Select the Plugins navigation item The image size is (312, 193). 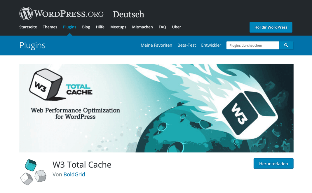point(70,27)
